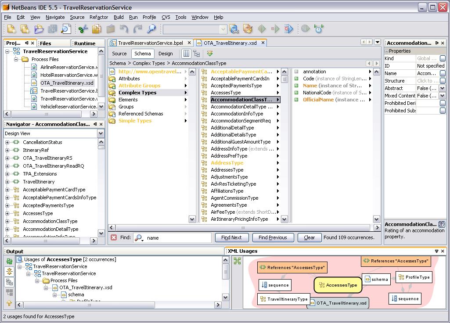The image size is (450, 323).
Task: Click the Redo arrow toolbar icon
Action: pos(138,29)
